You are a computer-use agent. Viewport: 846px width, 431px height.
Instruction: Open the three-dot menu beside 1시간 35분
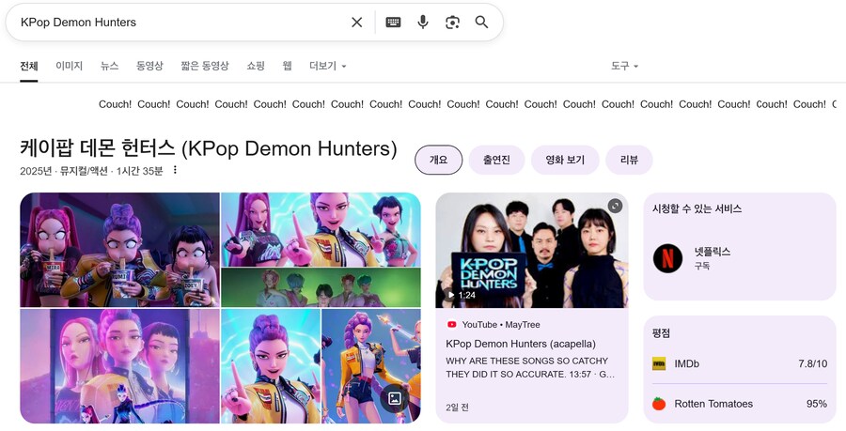[175, 170]
